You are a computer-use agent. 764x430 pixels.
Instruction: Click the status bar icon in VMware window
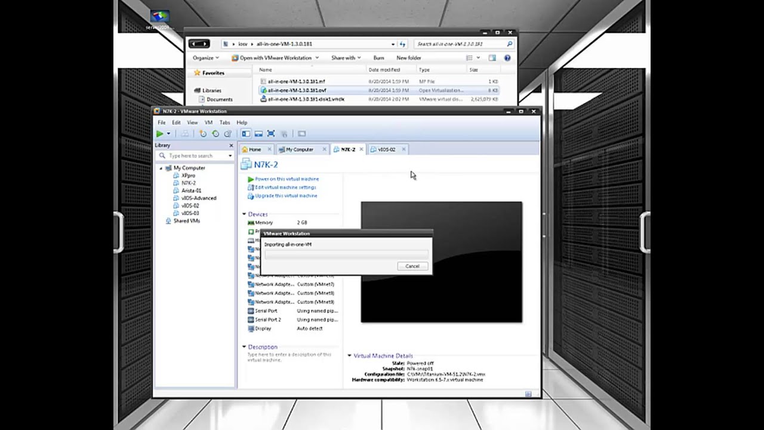pos(528,394)
